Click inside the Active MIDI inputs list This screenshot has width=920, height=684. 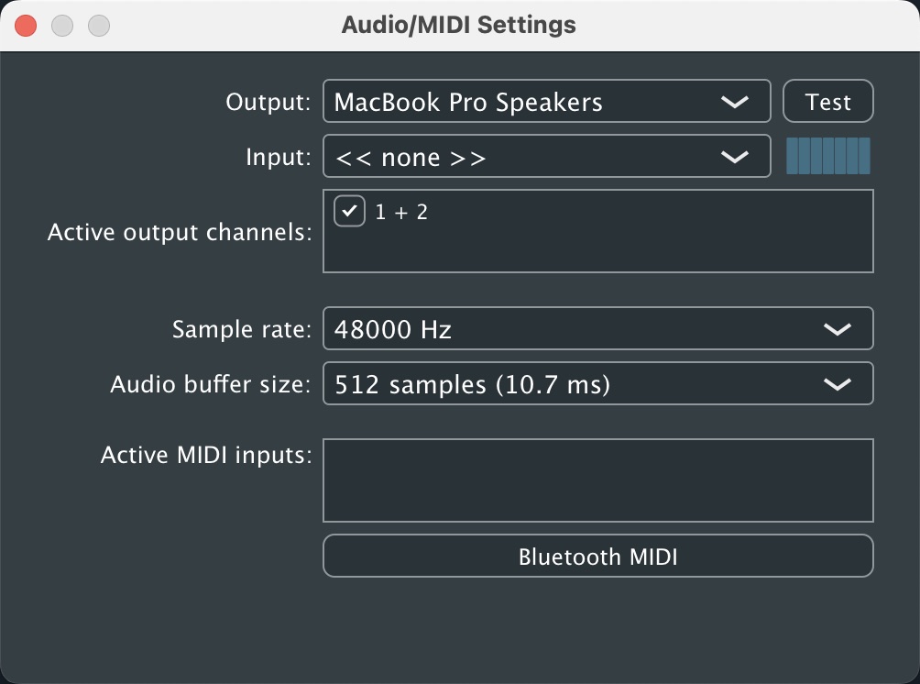[x=597, y=480]
